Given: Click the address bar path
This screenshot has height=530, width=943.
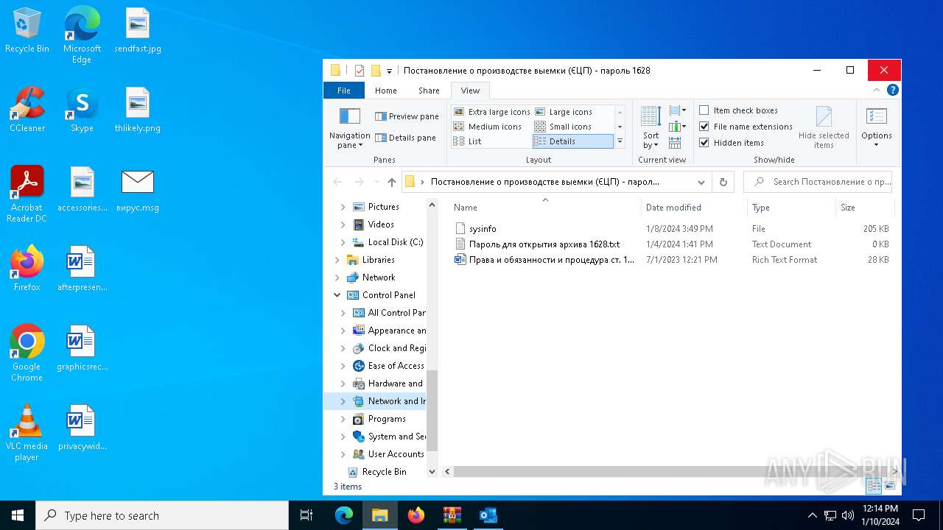Looking at the screenshot, I should [x=545, y=182].
